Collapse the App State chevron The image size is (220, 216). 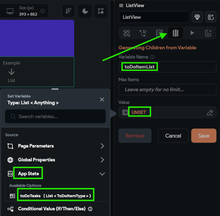point(102,174)
